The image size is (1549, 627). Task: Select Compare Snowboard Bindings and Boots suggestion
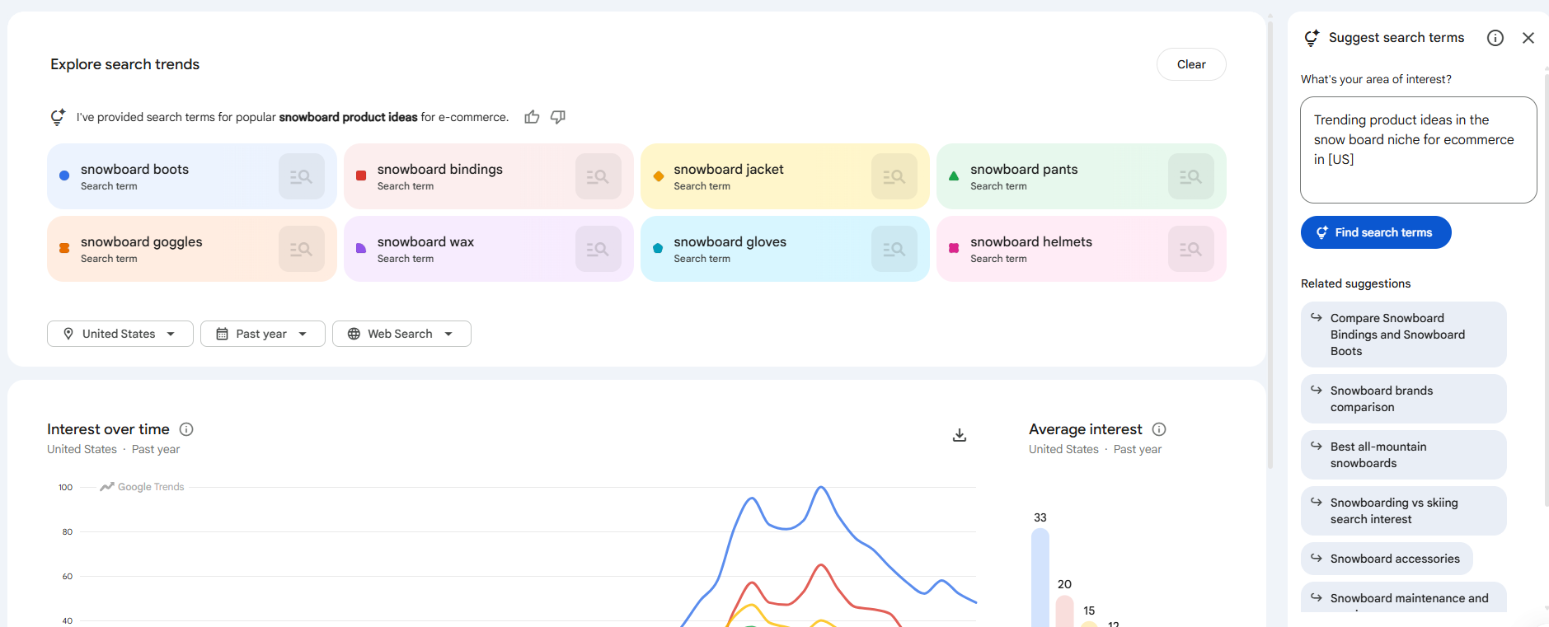coord(1403,335)
